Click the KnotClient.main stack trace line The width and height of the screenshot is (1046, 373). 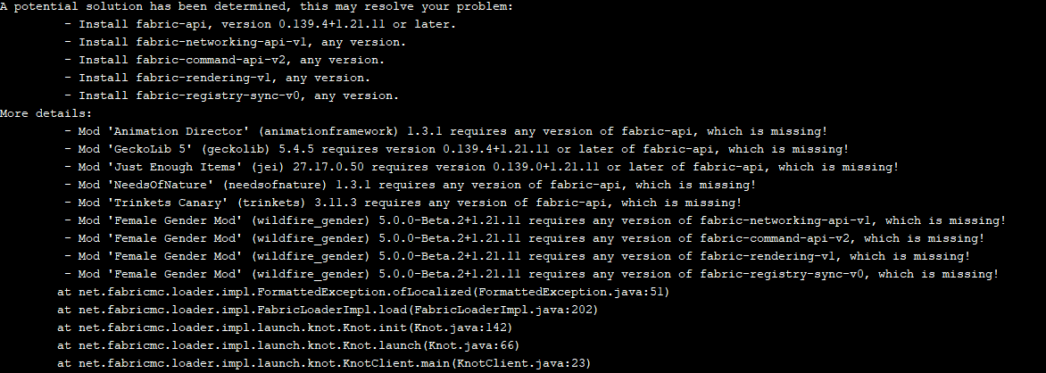tap(324, 364)
